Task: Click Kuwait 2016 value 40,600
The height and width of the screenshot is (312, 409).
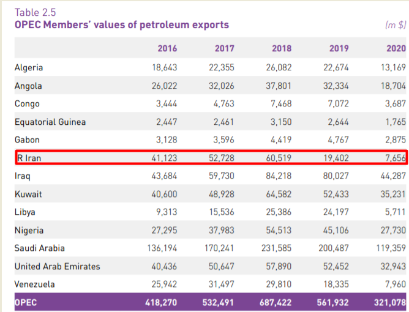Action: pyautogui.click(x=164, y=194)
